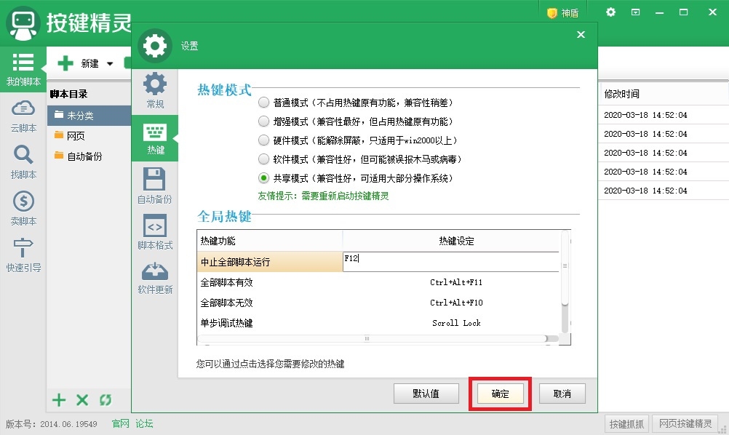The height and width of the screenshot is (435, 729).
Task: Click the green X delete icon at bottom
Action: pyautogui.click(x=82, y=399)
